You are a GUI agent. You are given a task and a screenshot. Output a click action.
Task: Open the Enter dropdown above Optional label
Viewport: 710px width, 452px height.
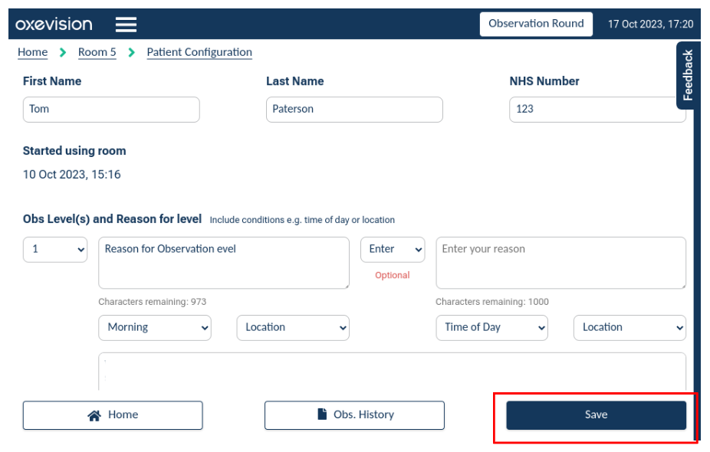[393, 249]
